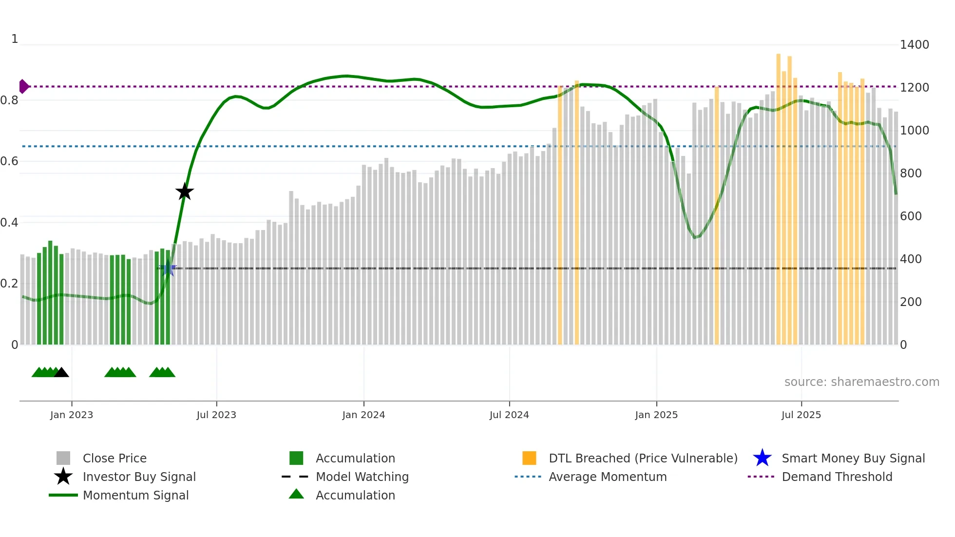Click the dashed Model Watching legend icon

[x=295, y=477]
